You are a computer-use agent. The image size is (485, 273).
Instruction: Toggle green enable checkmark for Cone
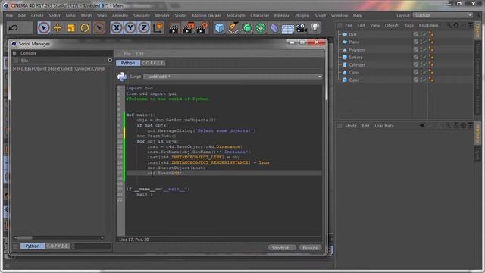pos(424,73)
